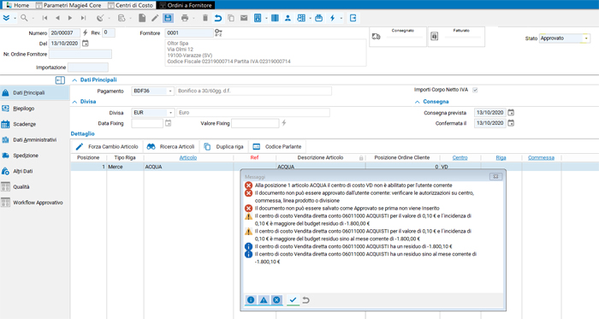Click the blue person/user toolbar icon
The image size is (599, 319).
click(288, 18)
